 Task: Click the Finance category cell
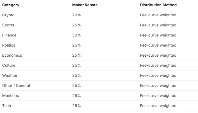[x=9, y=35]
